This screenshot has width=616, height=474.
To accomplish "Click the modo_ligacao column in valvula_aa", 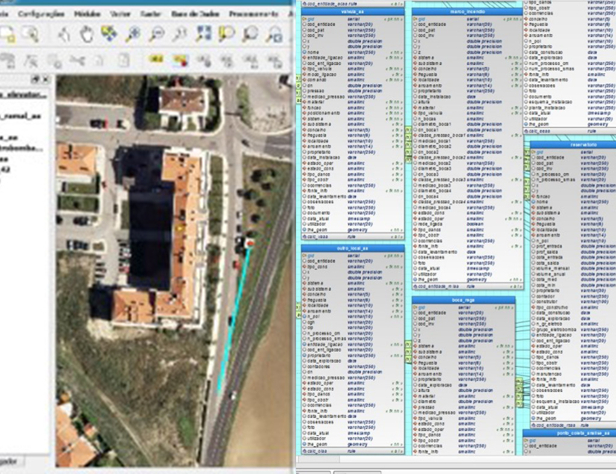I will click(x=353, y=74).
